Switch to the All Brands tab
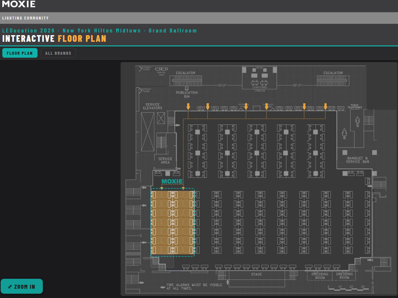The width and height of the screenshot is (398, 298). pos(58,53)
